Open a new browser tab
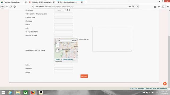 (86, 2)
